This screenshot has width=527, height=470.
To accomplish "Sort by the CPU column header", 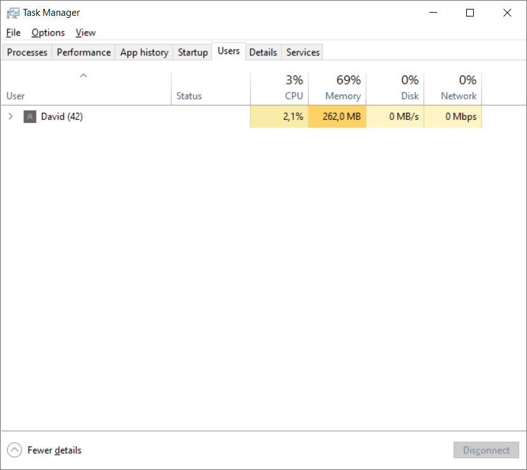I will click(x=279, y=89).
